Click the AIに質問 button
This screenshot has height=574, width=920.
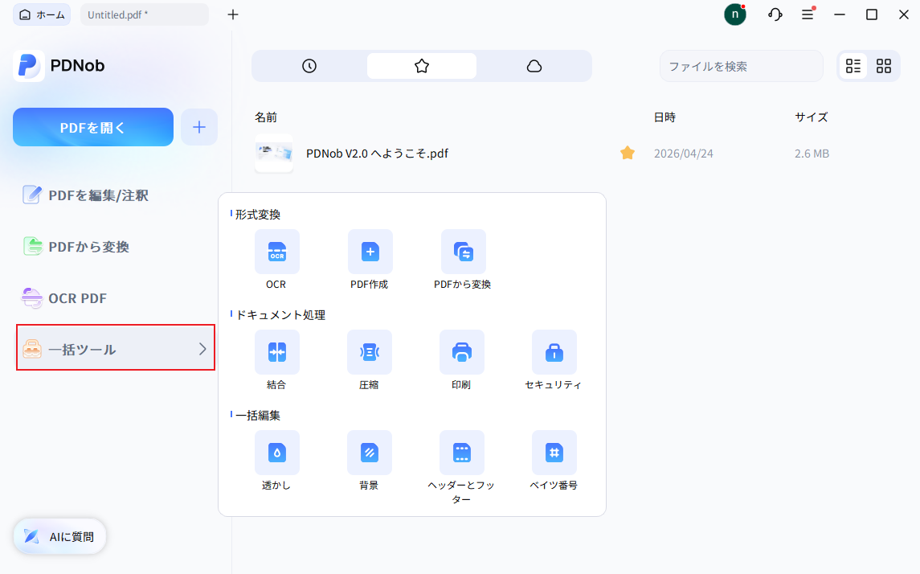[59, 536]
